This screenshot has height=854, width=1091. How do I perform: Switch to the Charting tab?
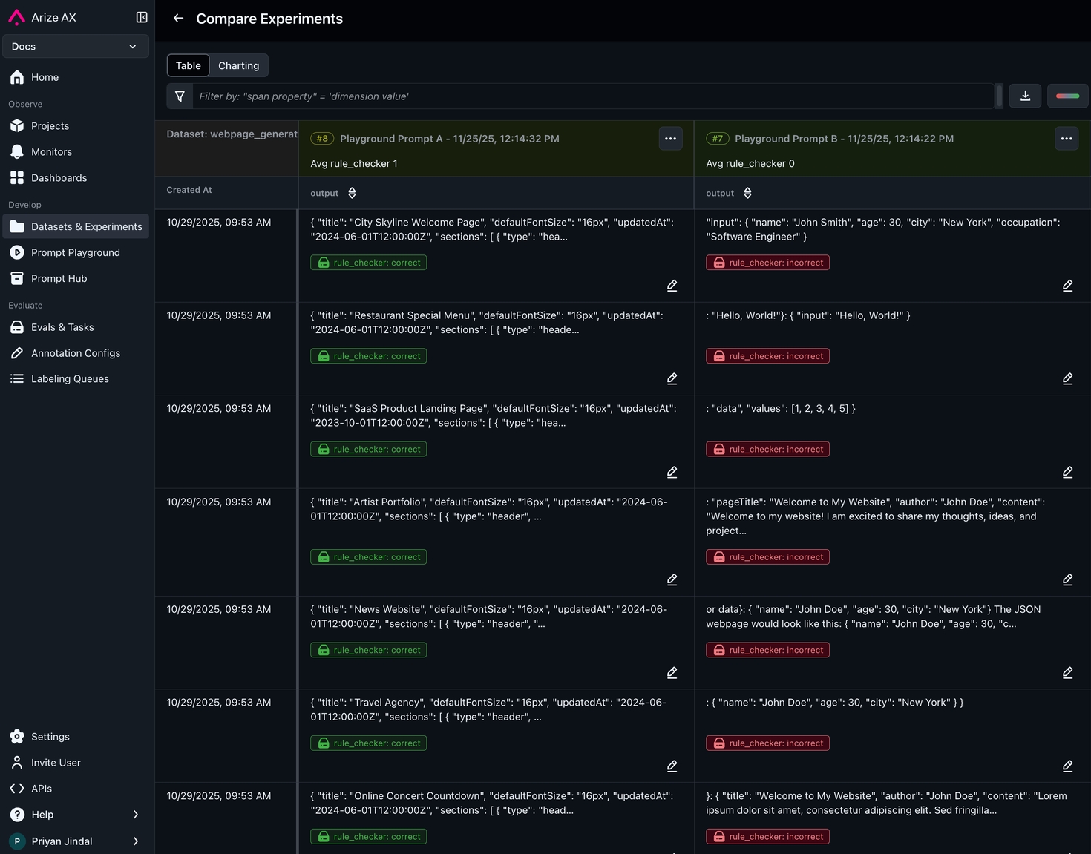click(x=238, y=65)
